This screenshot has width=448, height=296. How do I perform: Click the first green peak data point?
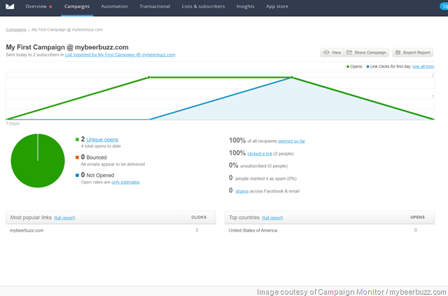pyautogui.click(x=148, y=78)
